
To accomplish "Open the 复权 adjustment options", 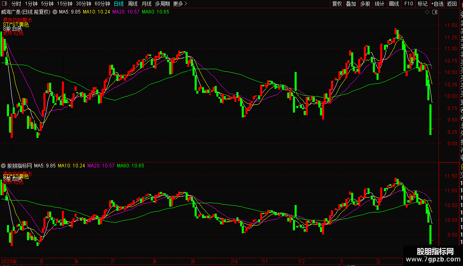I will coord(337,4).
